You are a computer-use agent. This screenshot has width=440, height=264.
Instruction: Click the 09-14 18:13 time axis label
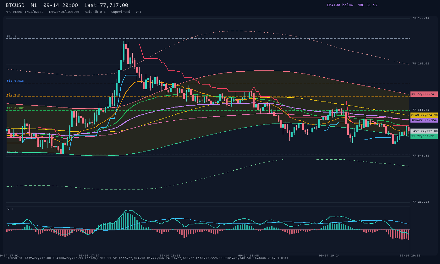pyautogui.click(x=170, y=256)
